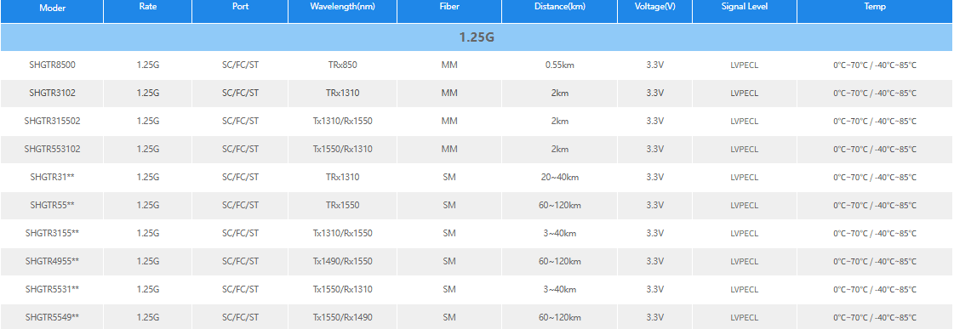Click Tx1550/Rx1490 wavelength cell
The width and height of the screenshot is (954, 329).
click(343, 317)
